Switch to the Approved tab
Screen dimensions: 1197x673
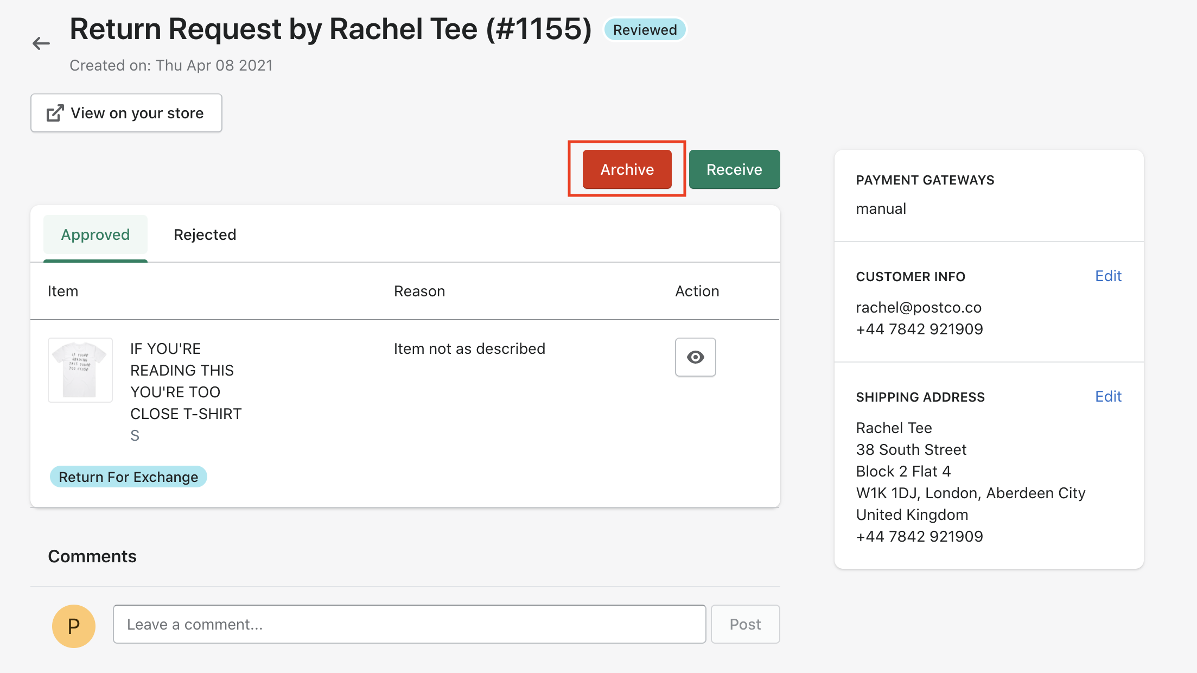coord(95,234)
